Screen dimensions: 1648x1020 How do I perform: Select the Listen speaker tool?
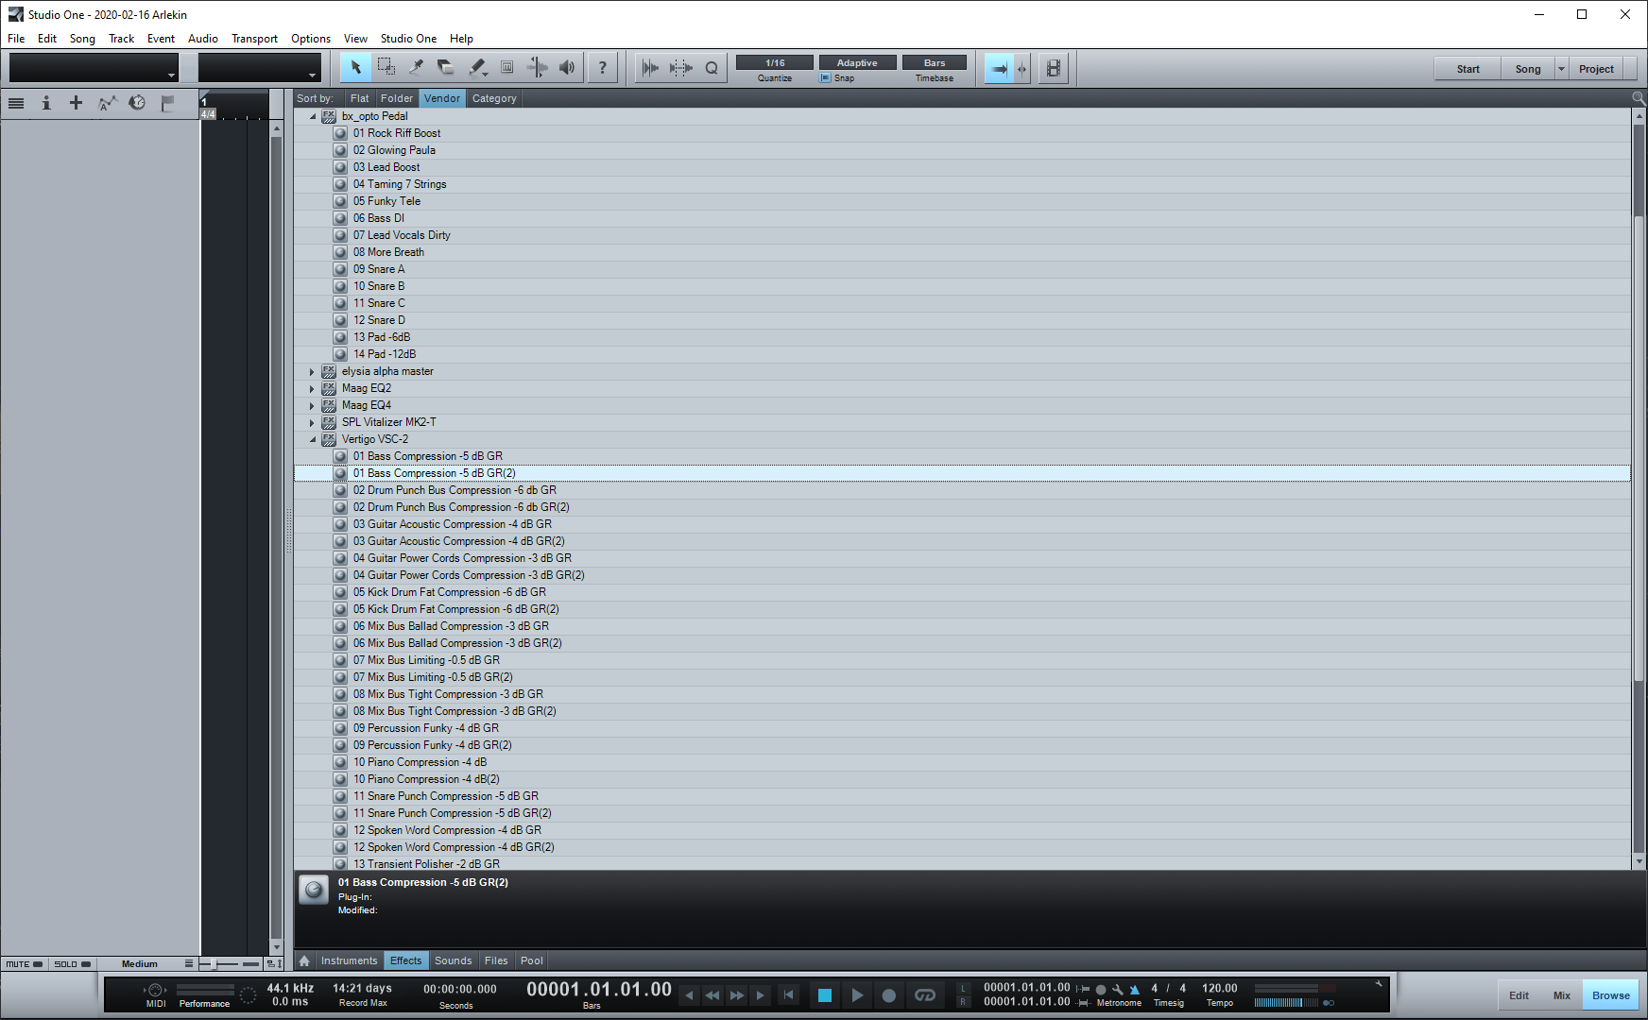(x=568, y=67)
